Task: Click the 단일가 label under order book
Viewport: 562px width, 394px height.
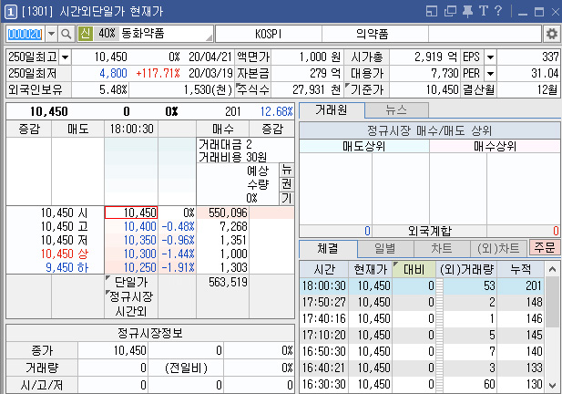Action: tap(131, 282)
